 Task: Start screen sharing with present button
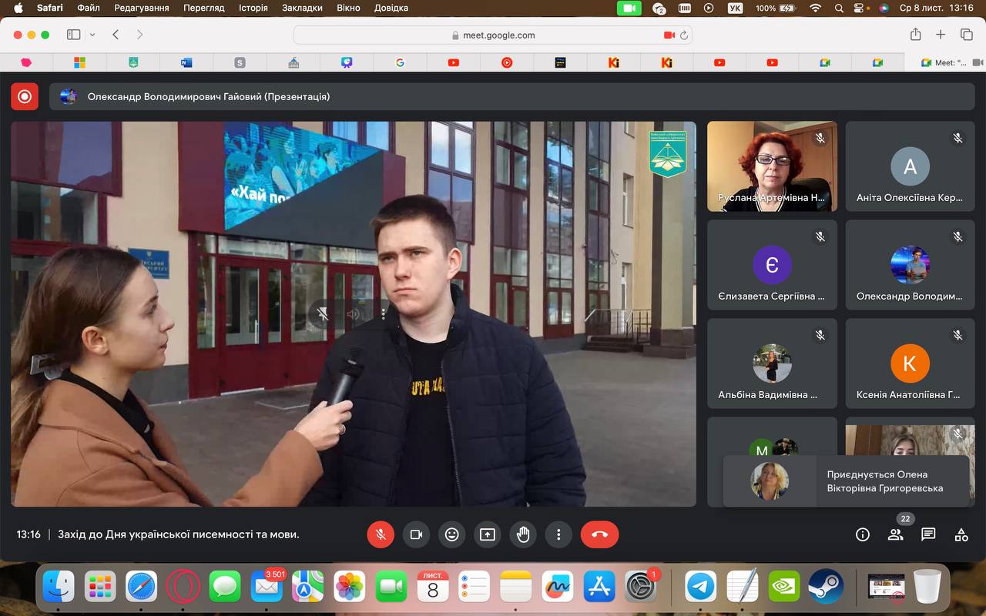coord(487,534)
